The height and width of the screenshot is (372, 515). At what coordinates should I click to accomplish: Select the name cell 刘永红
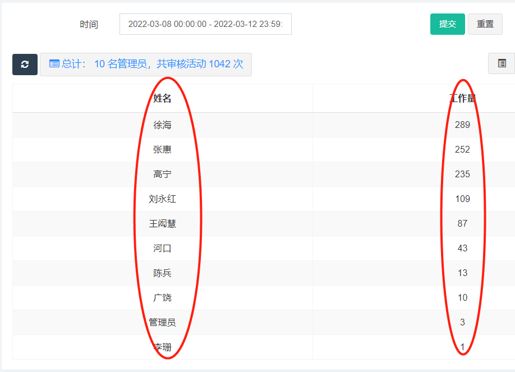tap(162, 199)
